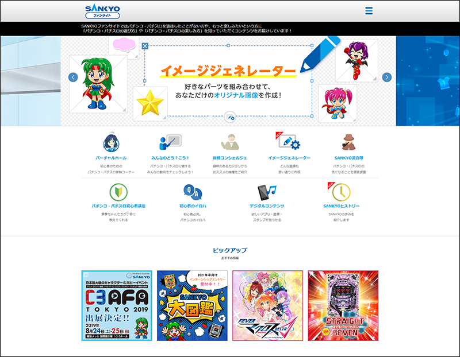Screen dimensions: 460x357
Task: Click the イメージジェネレーター banner title
Action: point(228,71)
